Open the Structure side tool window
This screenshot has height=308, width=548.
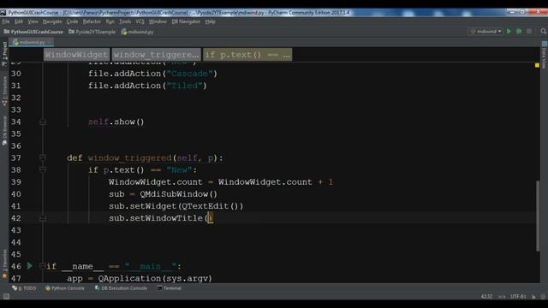coord(4,92)
